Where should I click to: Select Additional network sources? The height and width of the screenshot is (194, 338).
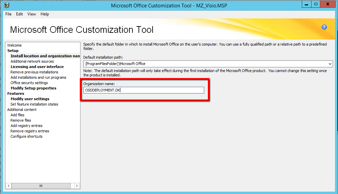tap(32, 61)
